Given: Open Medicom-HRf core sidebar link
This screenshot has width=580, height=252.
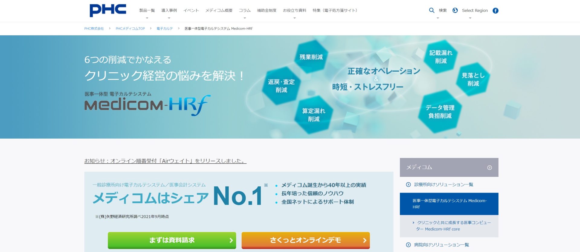Looking at the screenshot, I should (x=453, y=226).
